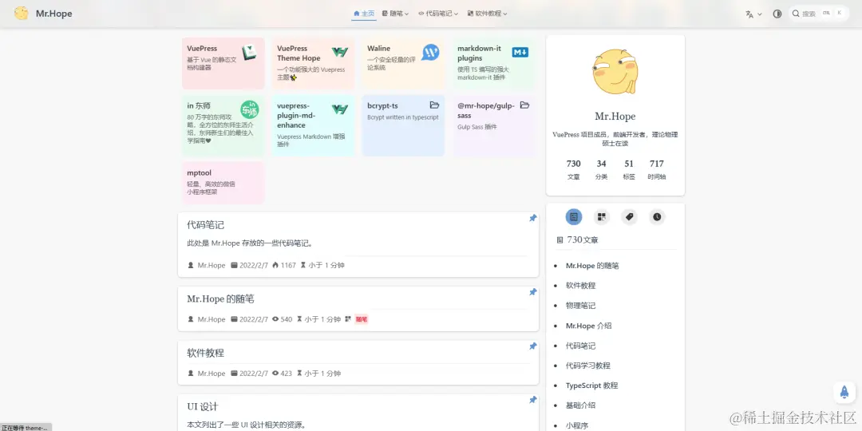This screenshot has width=862, height=431.
Task: Click the VuePress Theme Hope logo icon
Action: point(340,52)
